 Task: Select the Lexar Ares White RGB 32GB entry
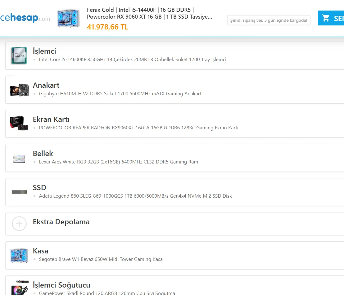(119, 162)
